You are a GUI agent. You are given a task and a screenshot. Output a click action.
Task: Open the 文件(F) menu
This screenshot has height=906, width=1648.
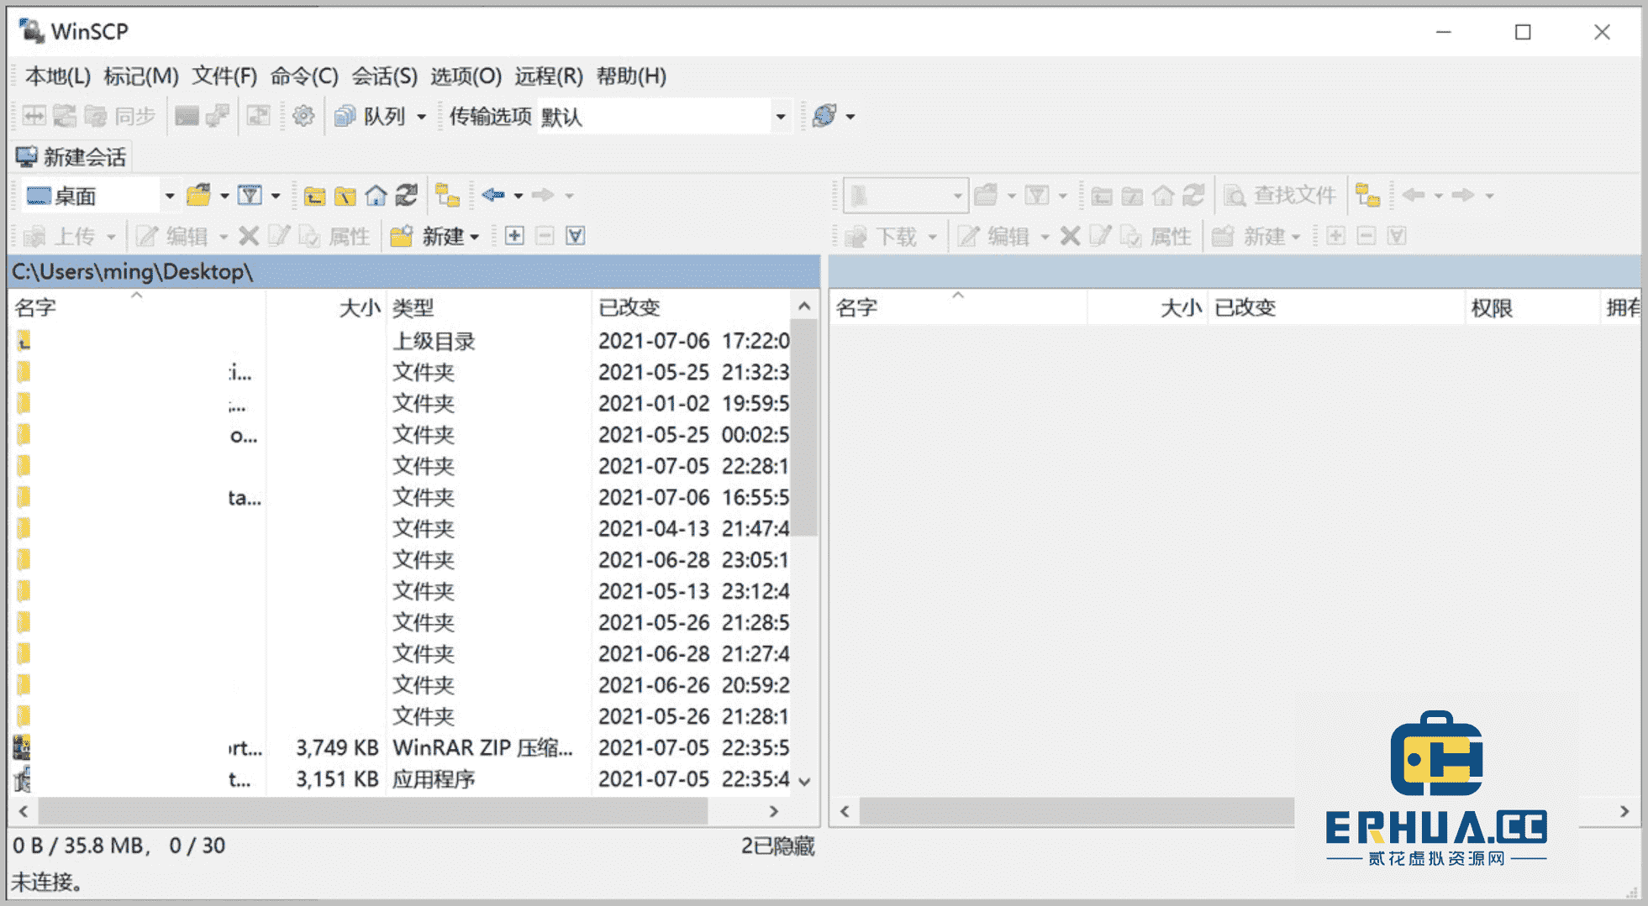224,76
